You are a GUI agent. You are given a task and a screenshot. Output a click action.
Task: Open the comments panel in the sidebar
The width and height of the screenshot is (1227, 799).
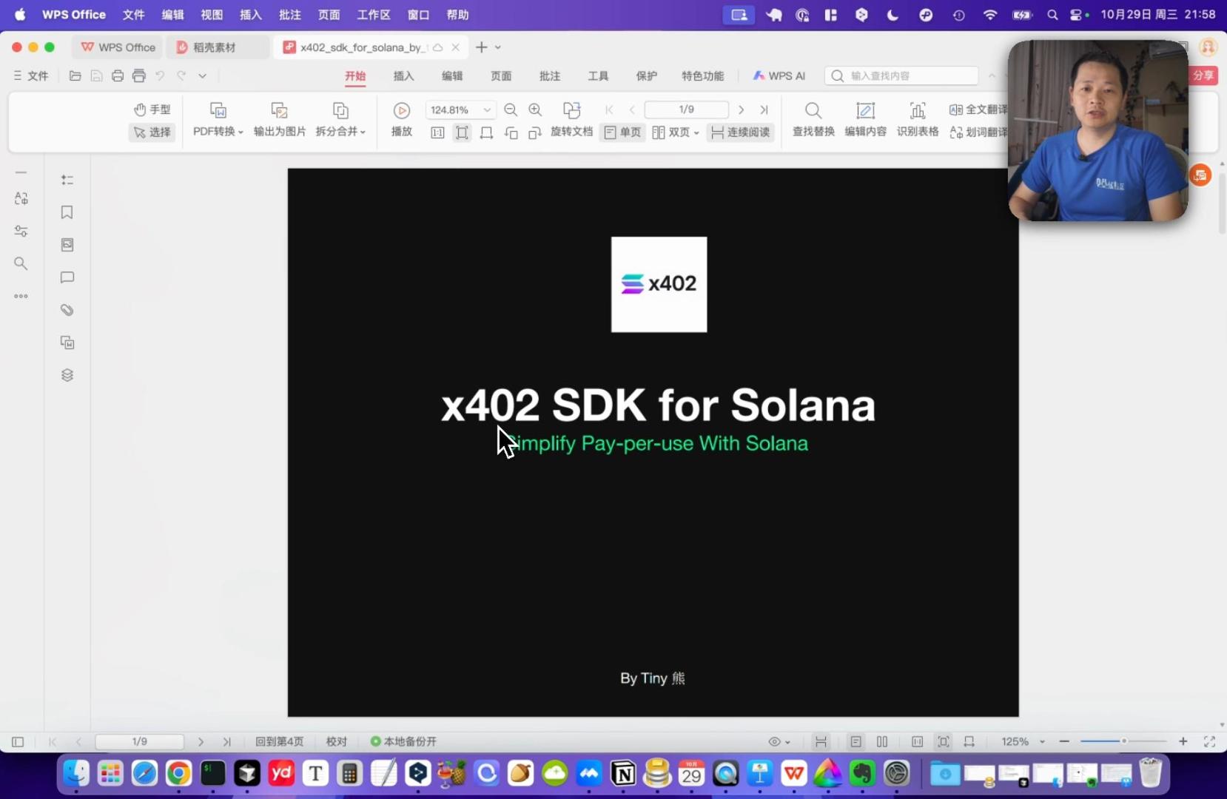[67, 277]
